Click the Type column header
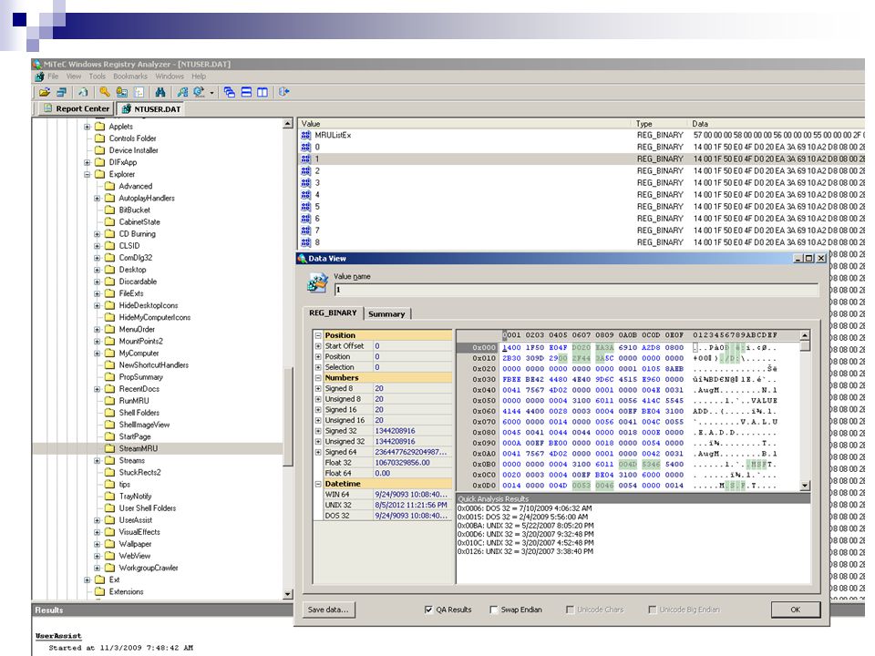 pos(661,124)
